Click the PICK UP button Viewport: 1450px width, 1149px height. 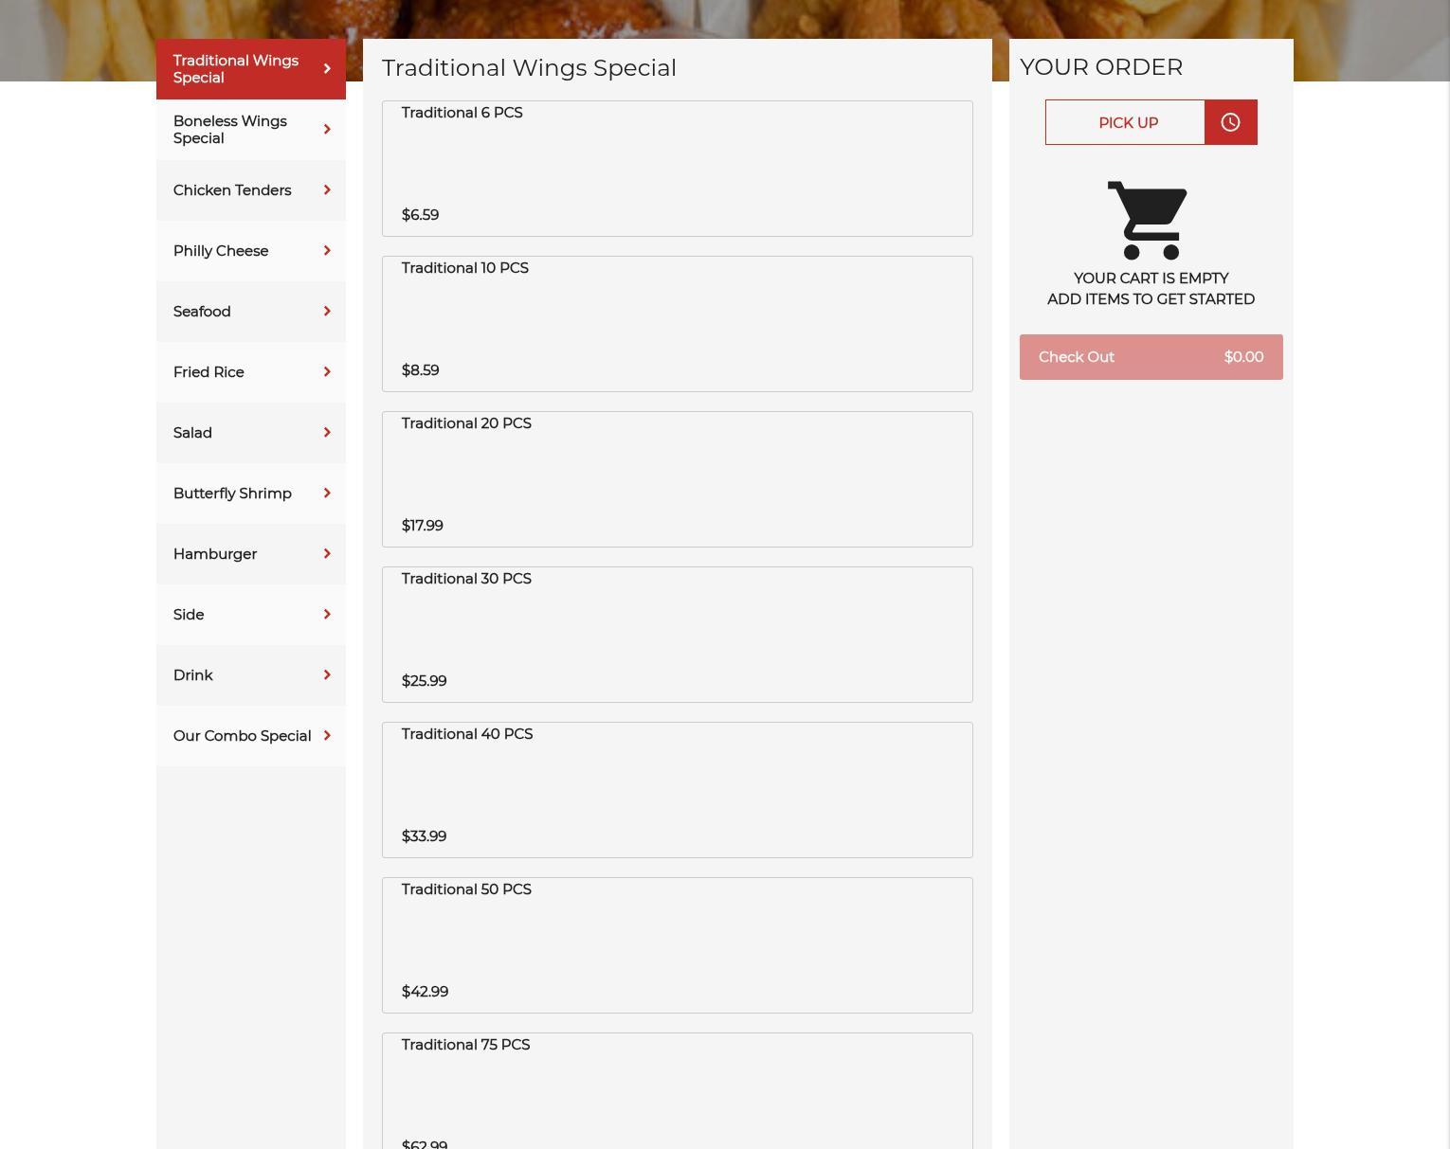[1125, 122]
